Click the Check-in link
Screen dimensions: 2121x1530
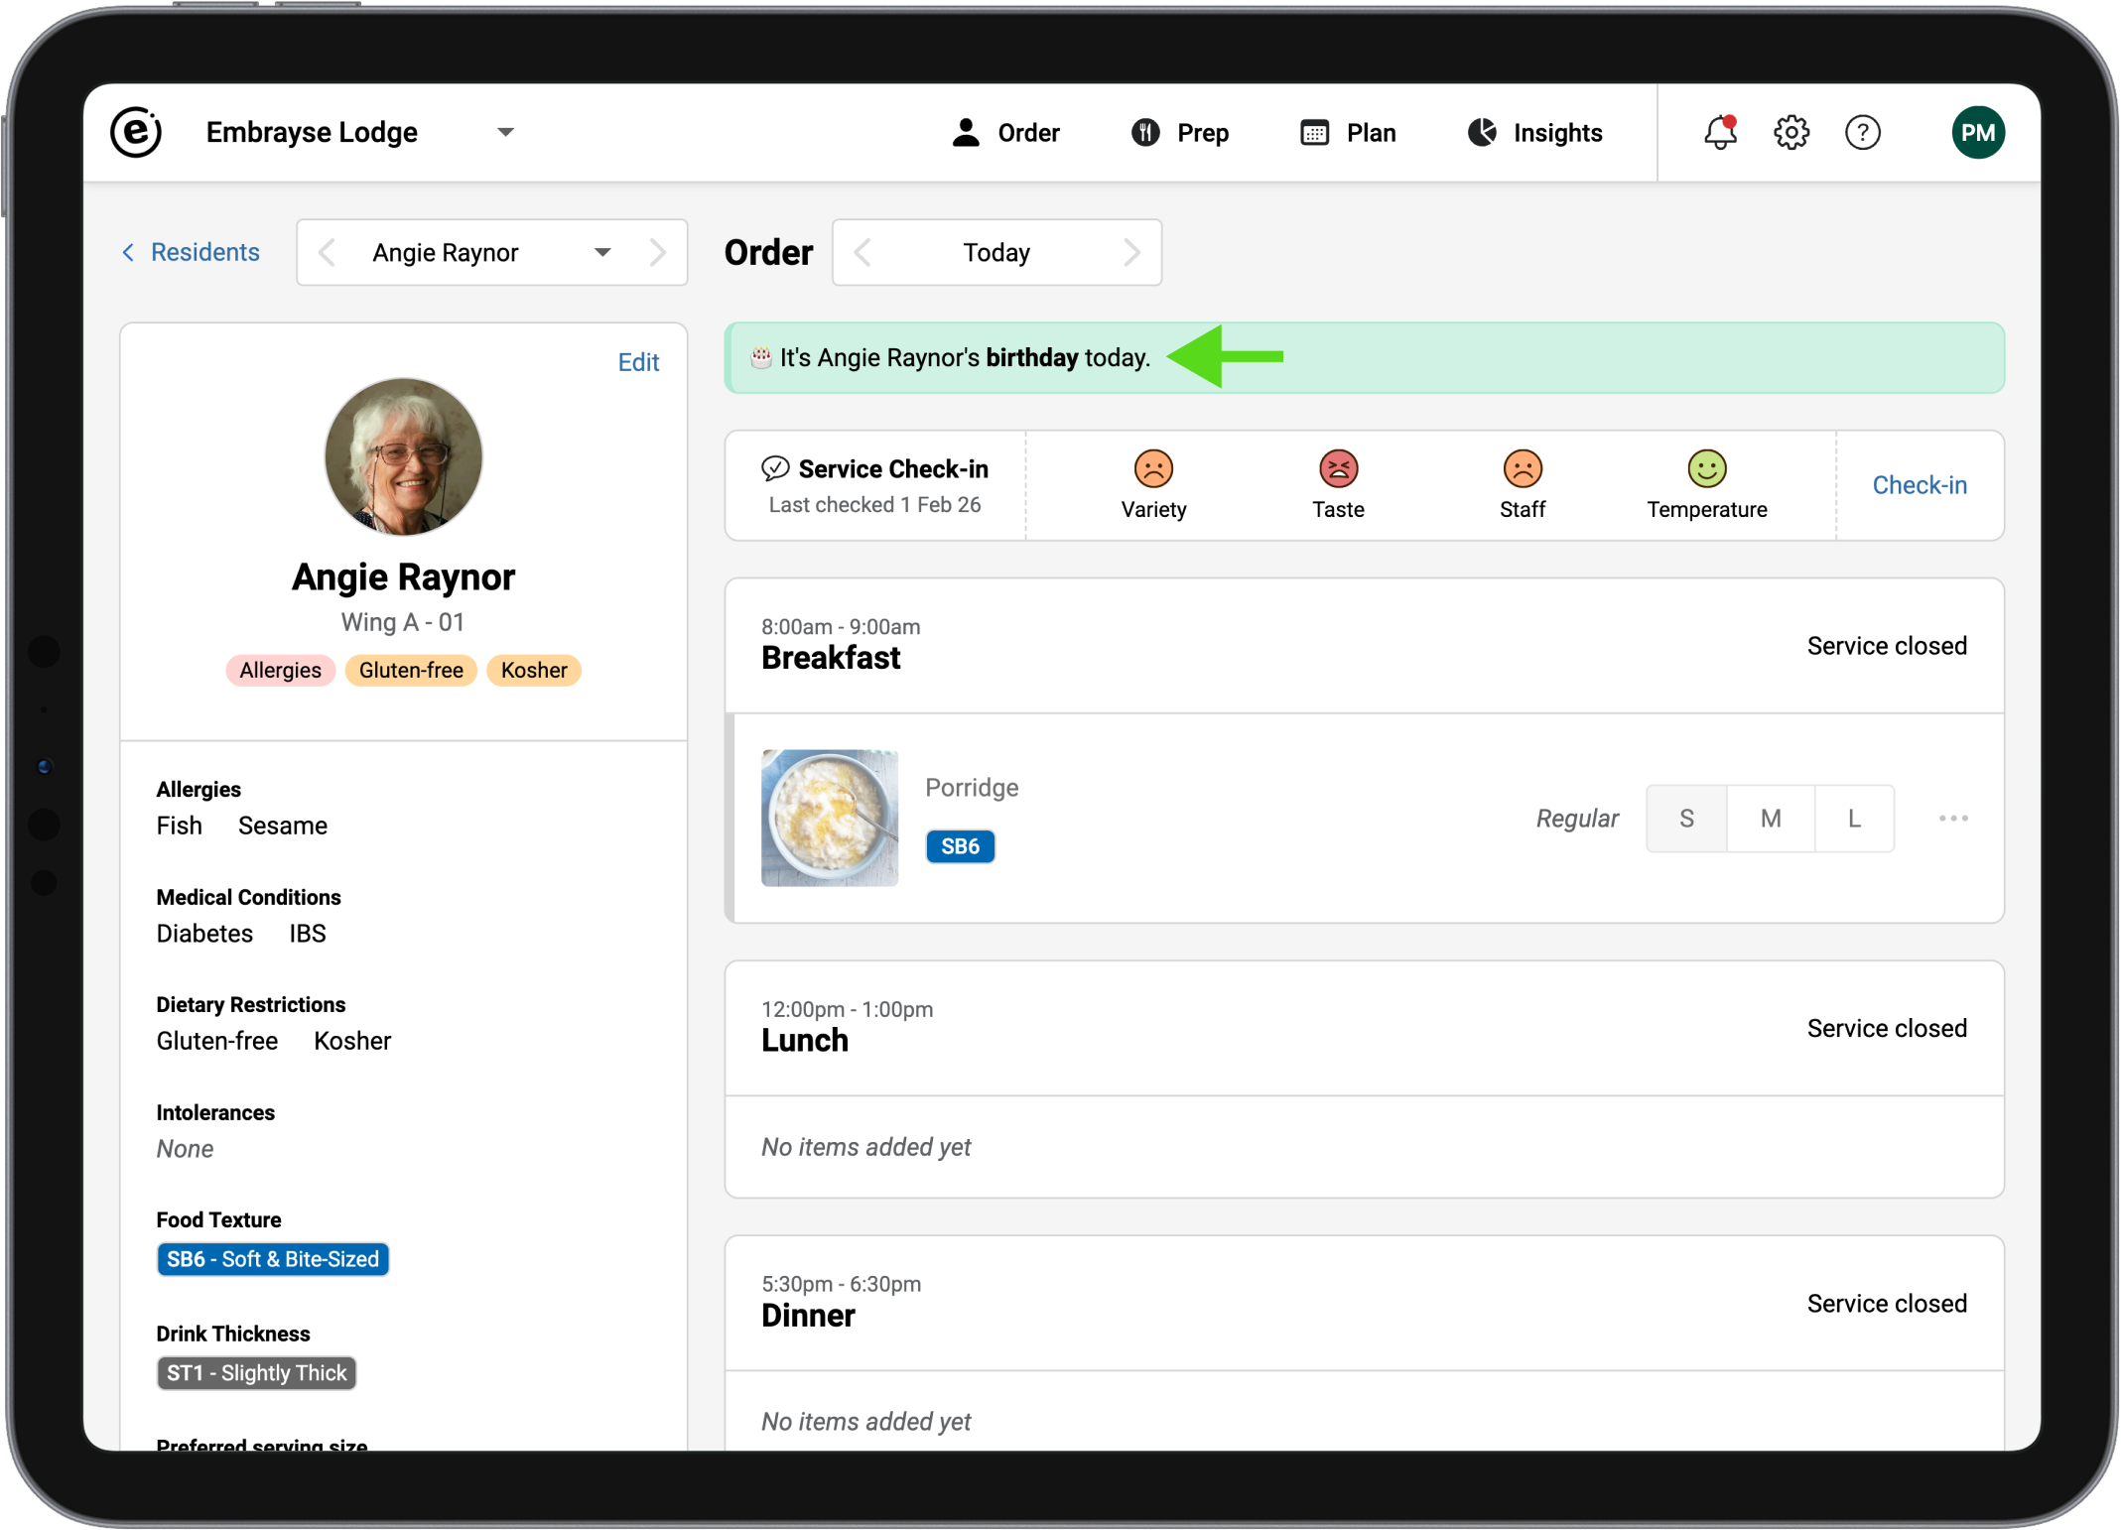coord(1919,485)
